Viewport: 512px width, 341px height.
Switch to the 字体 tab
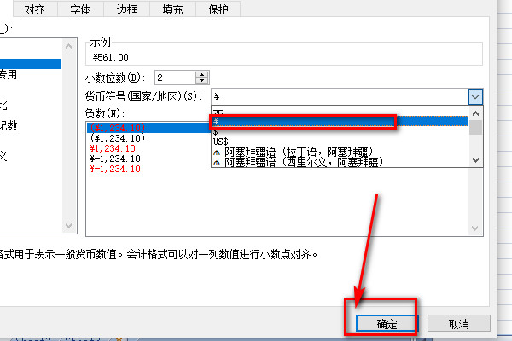point(81,9)
